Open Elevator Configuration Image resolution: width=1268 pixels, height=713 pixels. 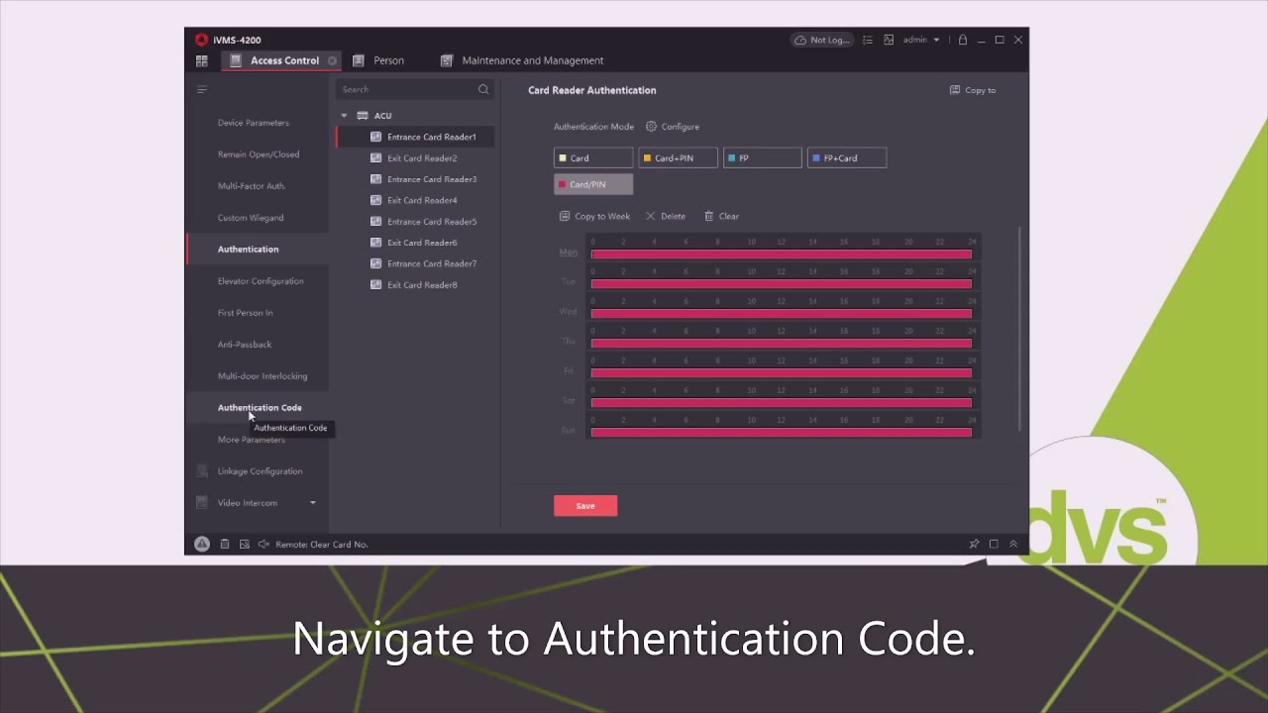(x=261, y=281)
